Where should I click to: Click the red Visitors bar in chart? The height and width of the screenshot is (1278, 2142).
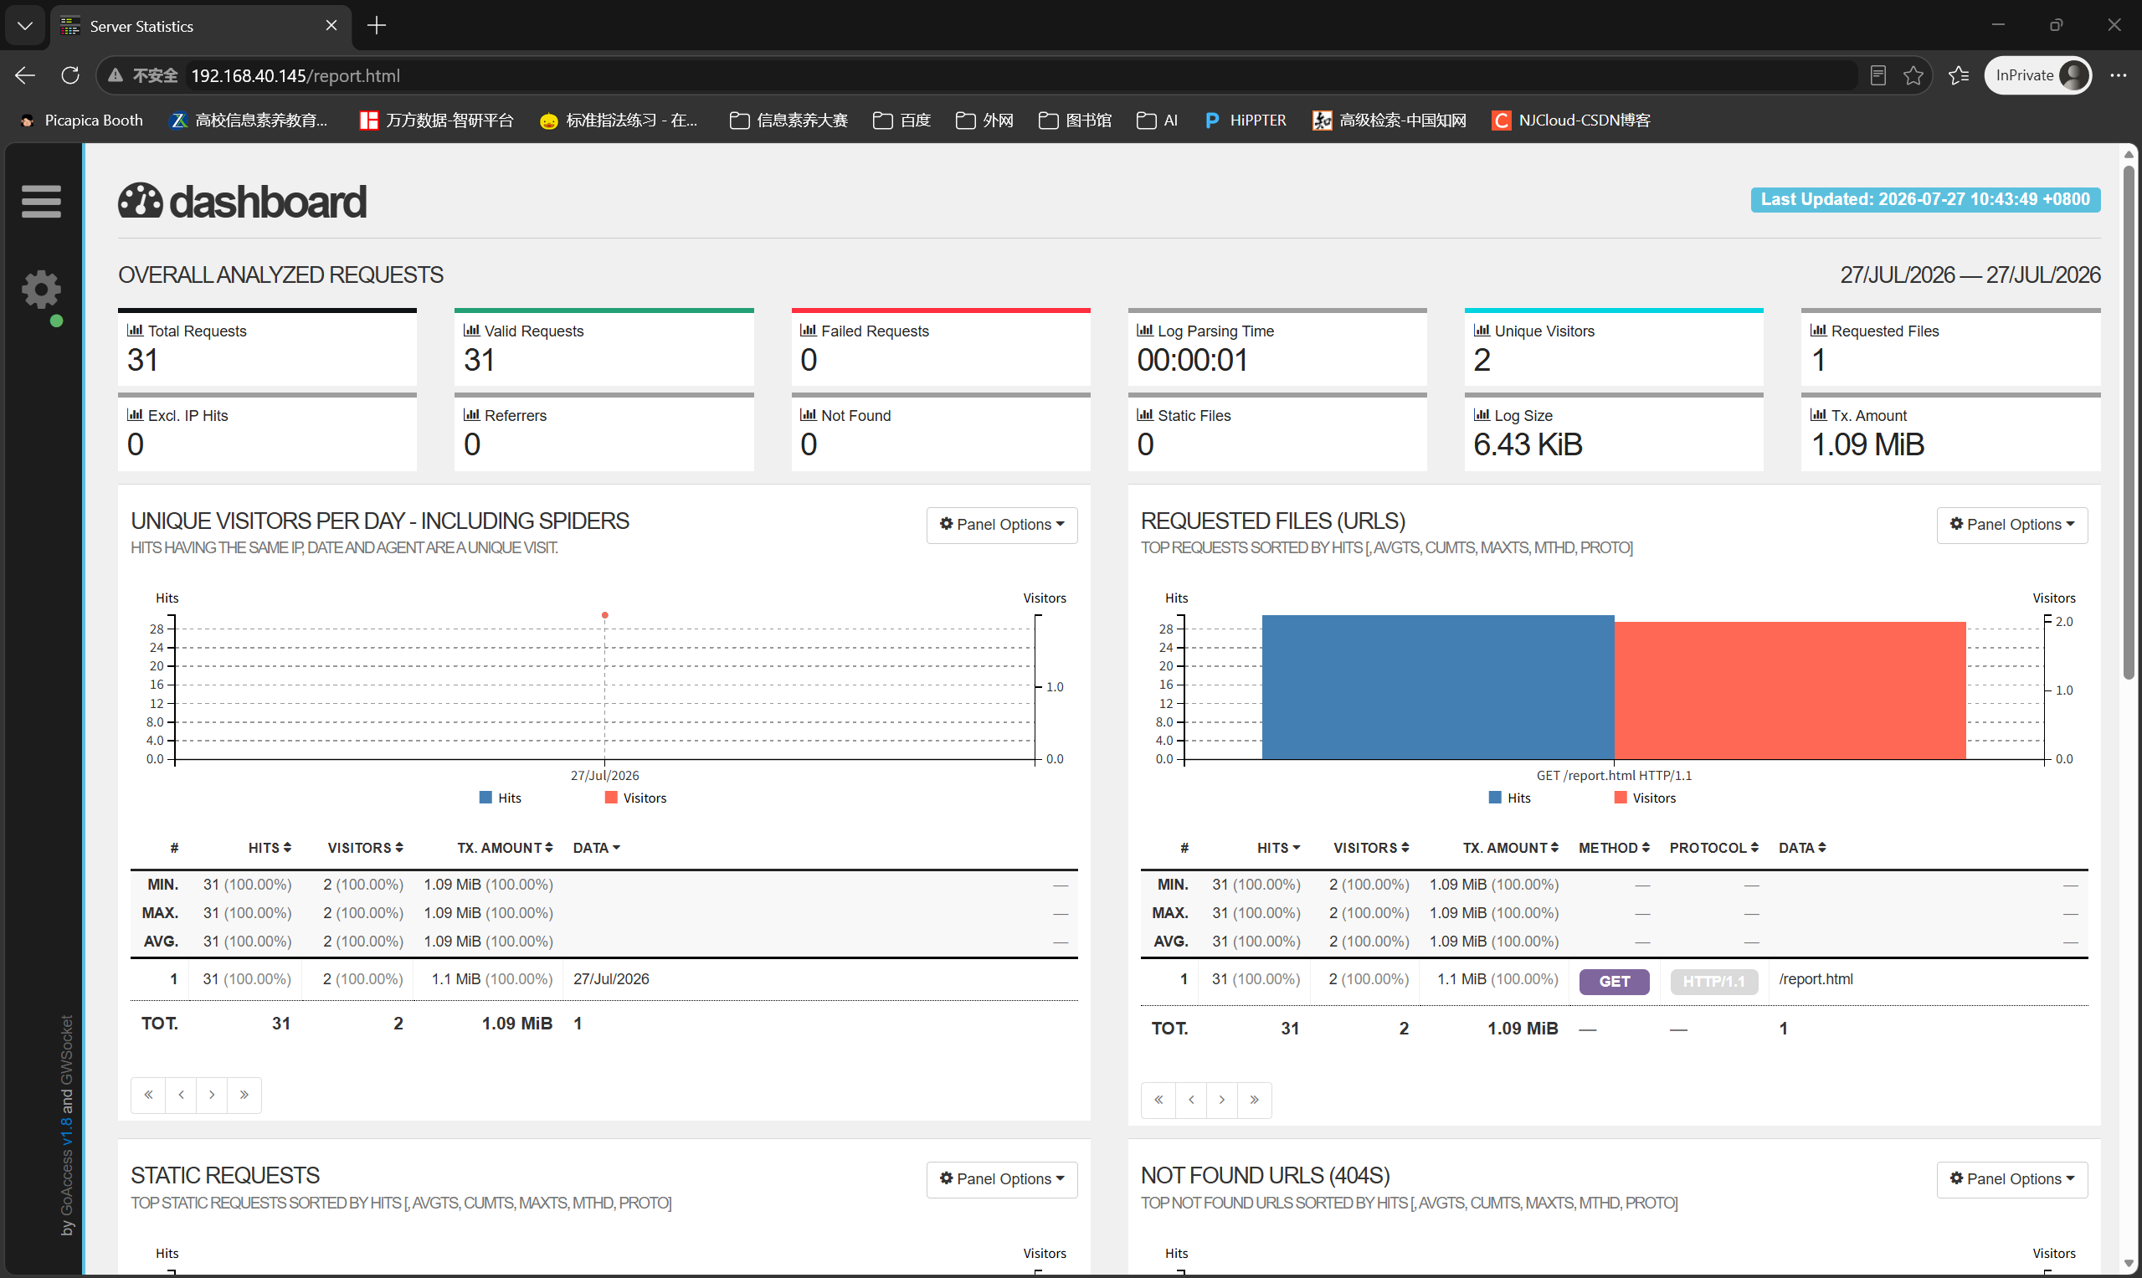(1790, 690)
